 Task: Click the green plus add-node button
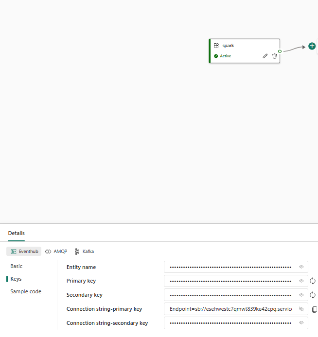[312, 46]
